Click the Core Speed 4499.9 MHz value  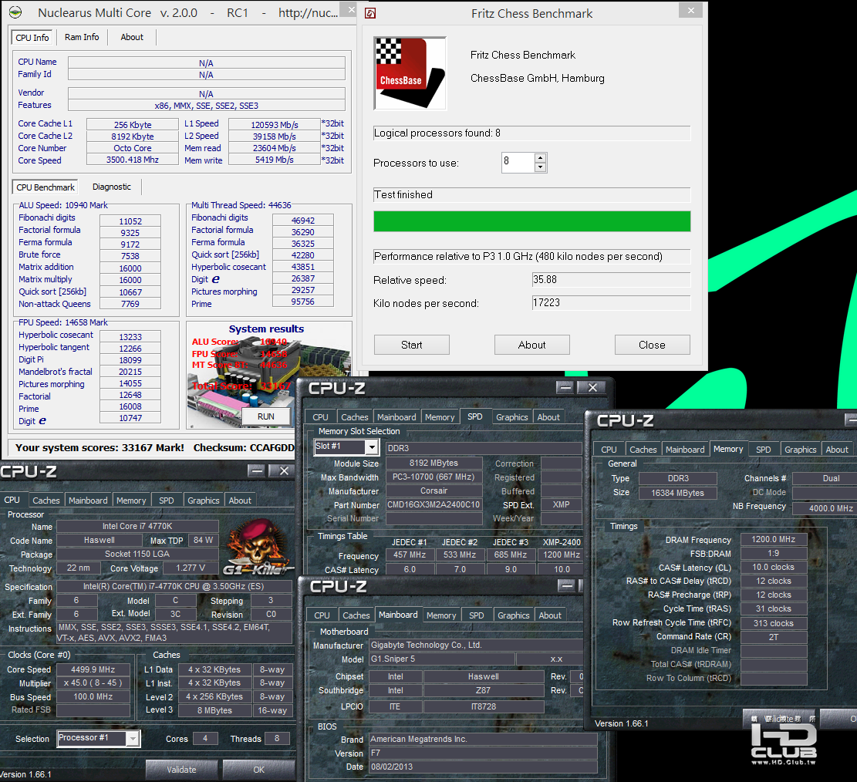[93, 669]
